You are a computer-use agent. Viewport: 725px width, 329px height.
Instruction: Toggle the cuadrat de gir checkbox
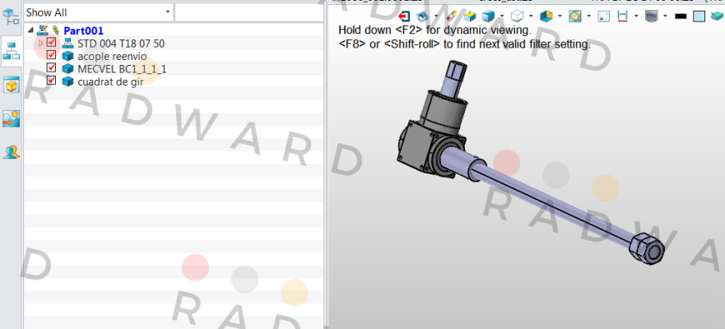51,80
